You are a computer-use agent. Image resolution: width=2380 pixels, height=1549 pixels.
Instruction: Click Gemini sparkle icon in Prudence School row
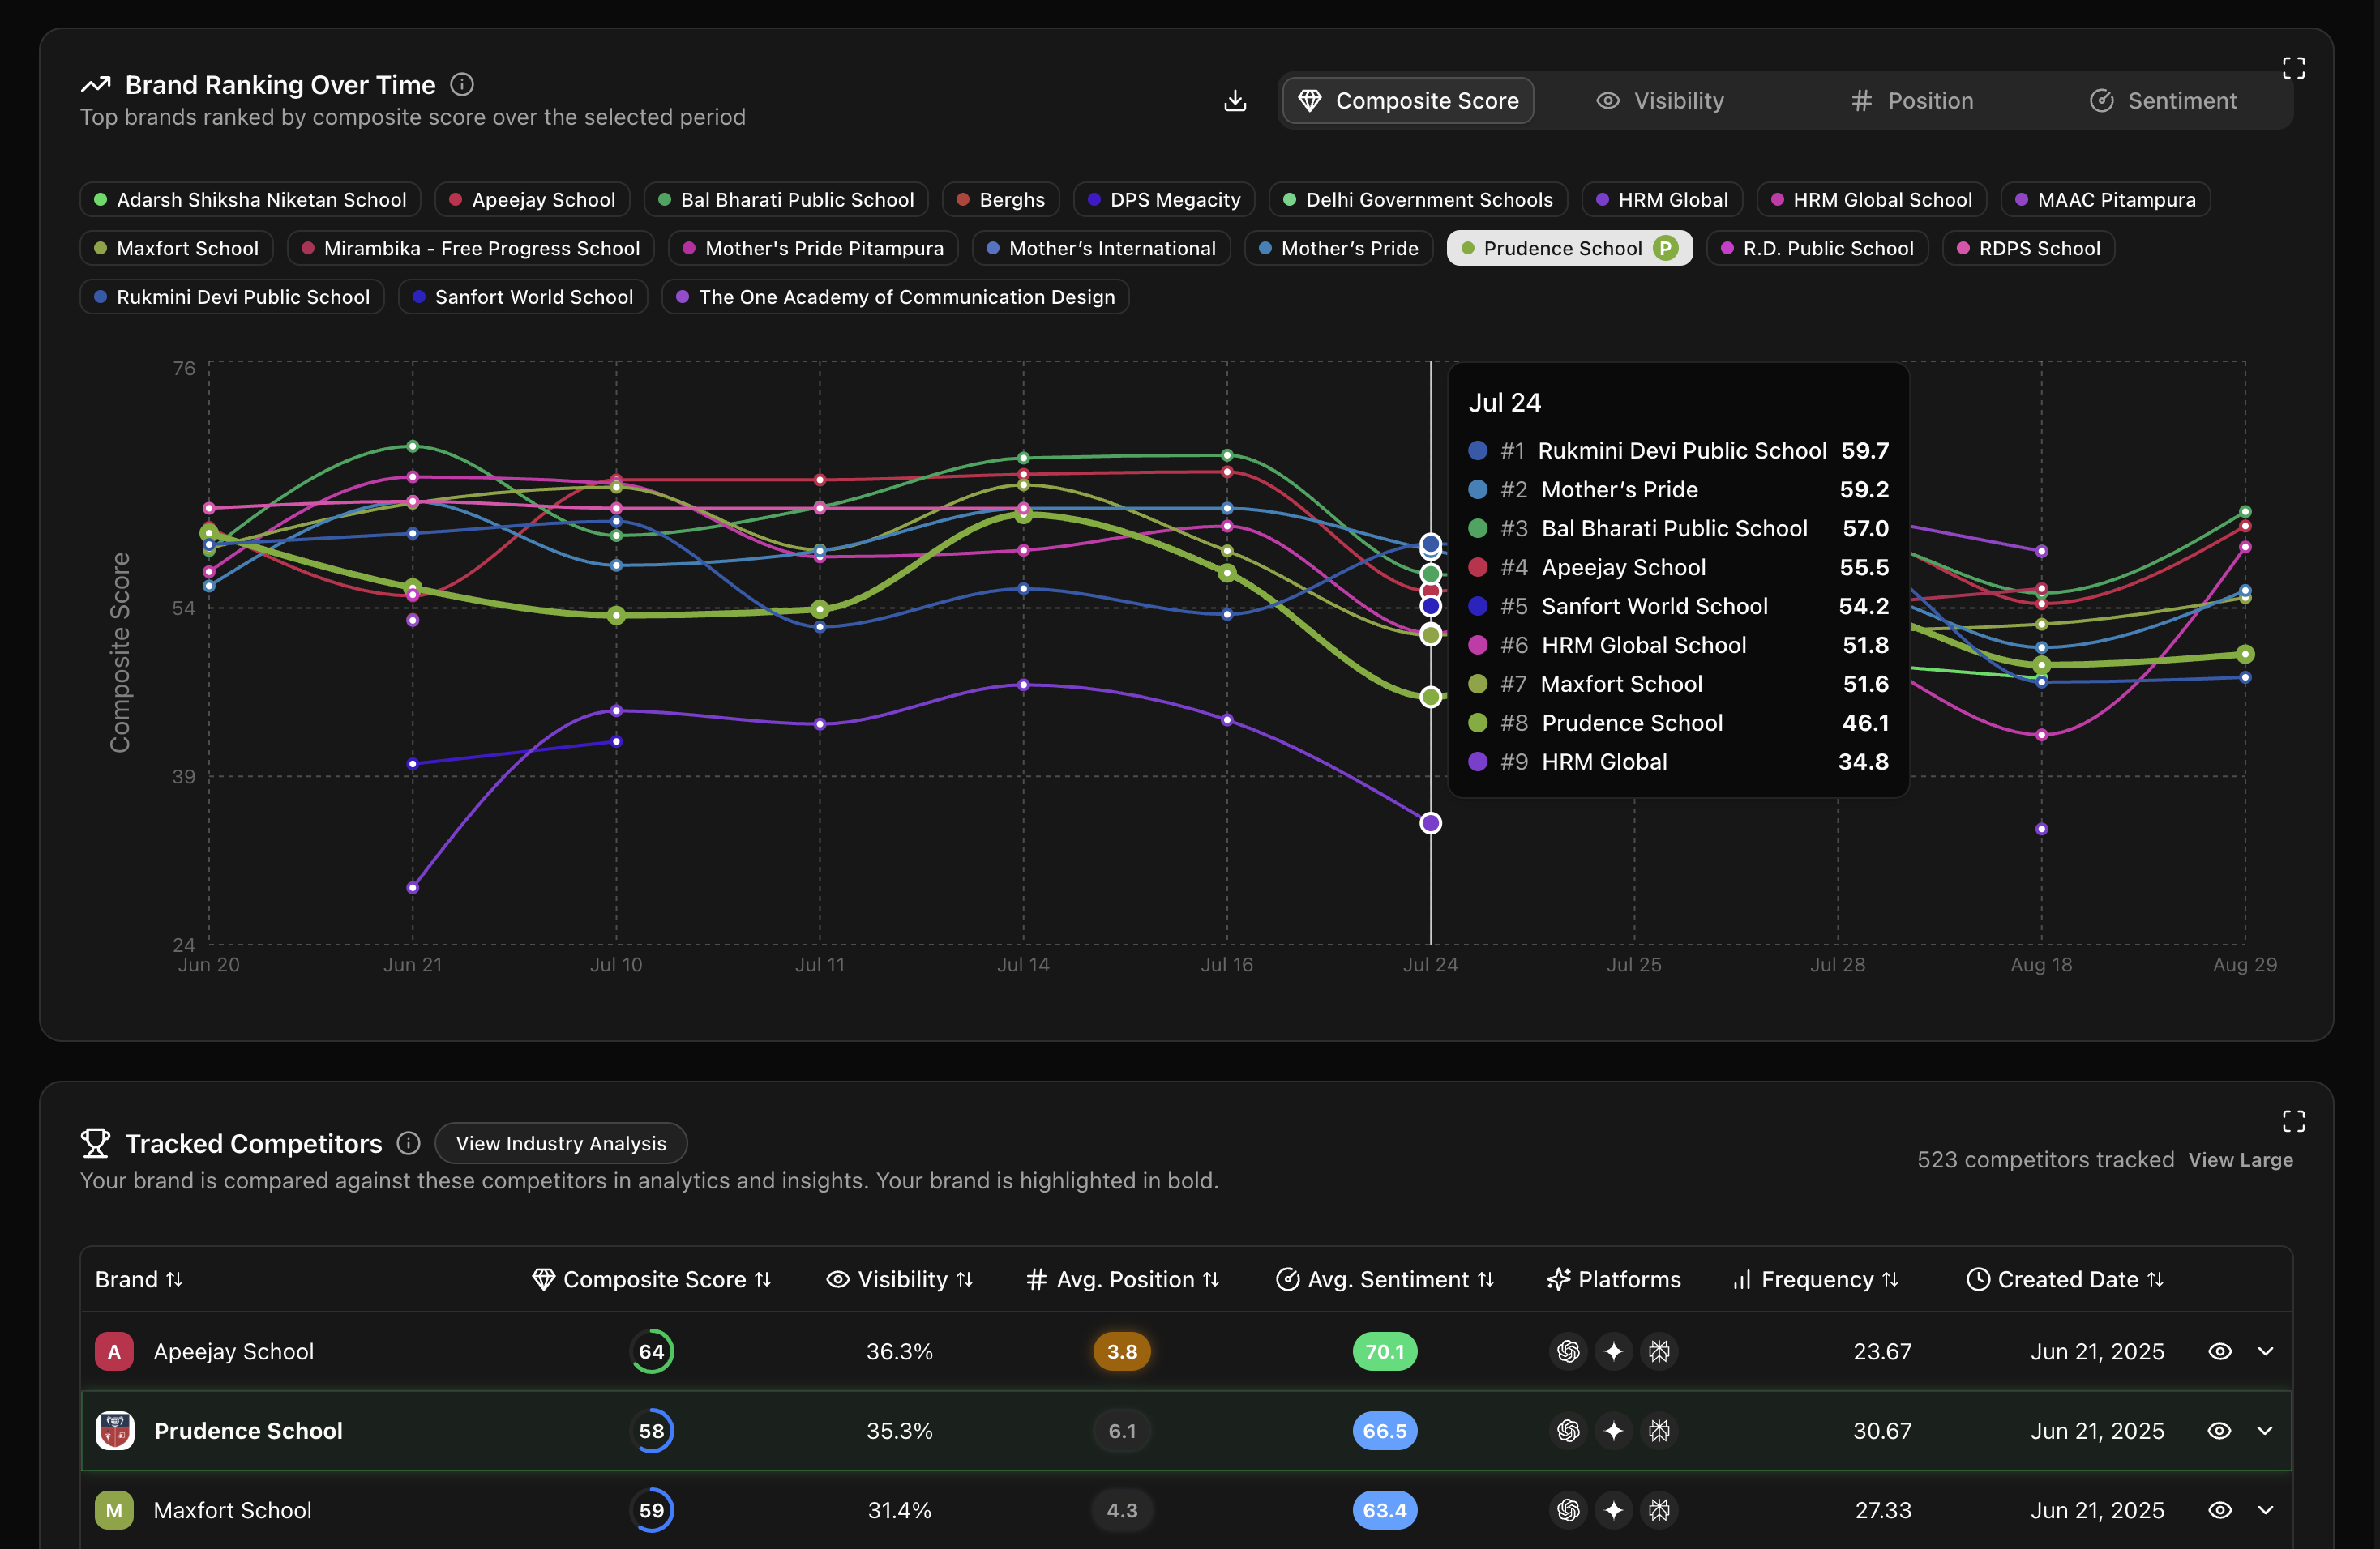1613,1431
